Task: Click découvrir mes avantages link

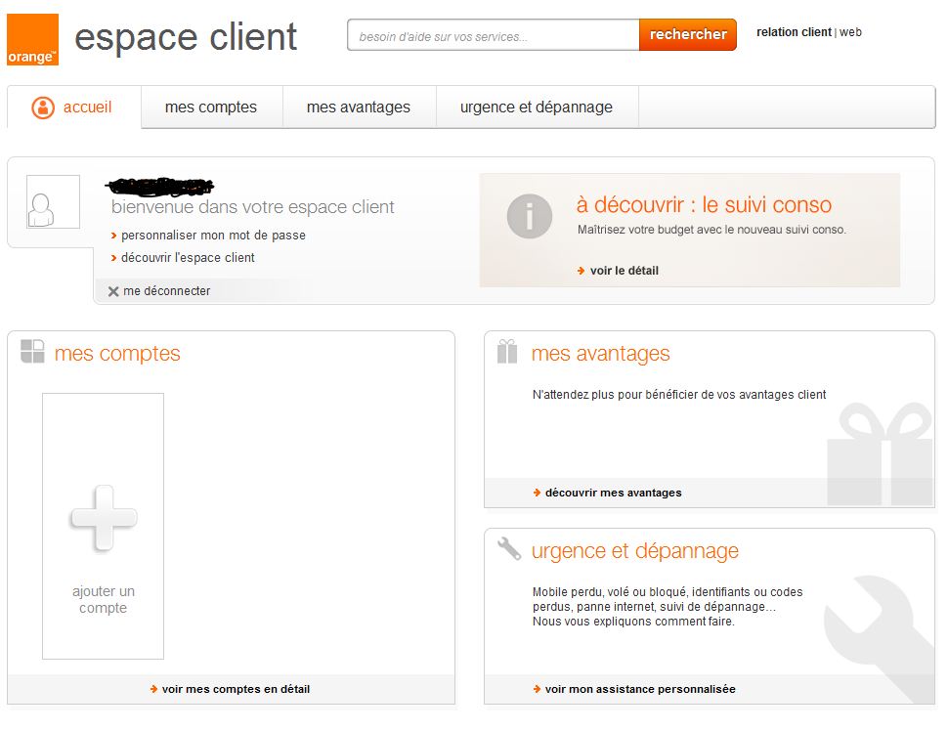Action: (613, 493)
